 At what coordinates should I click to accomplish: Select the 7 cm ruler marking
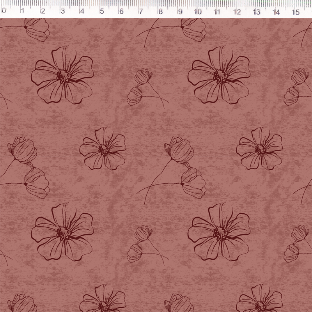(x=140, y=12)
